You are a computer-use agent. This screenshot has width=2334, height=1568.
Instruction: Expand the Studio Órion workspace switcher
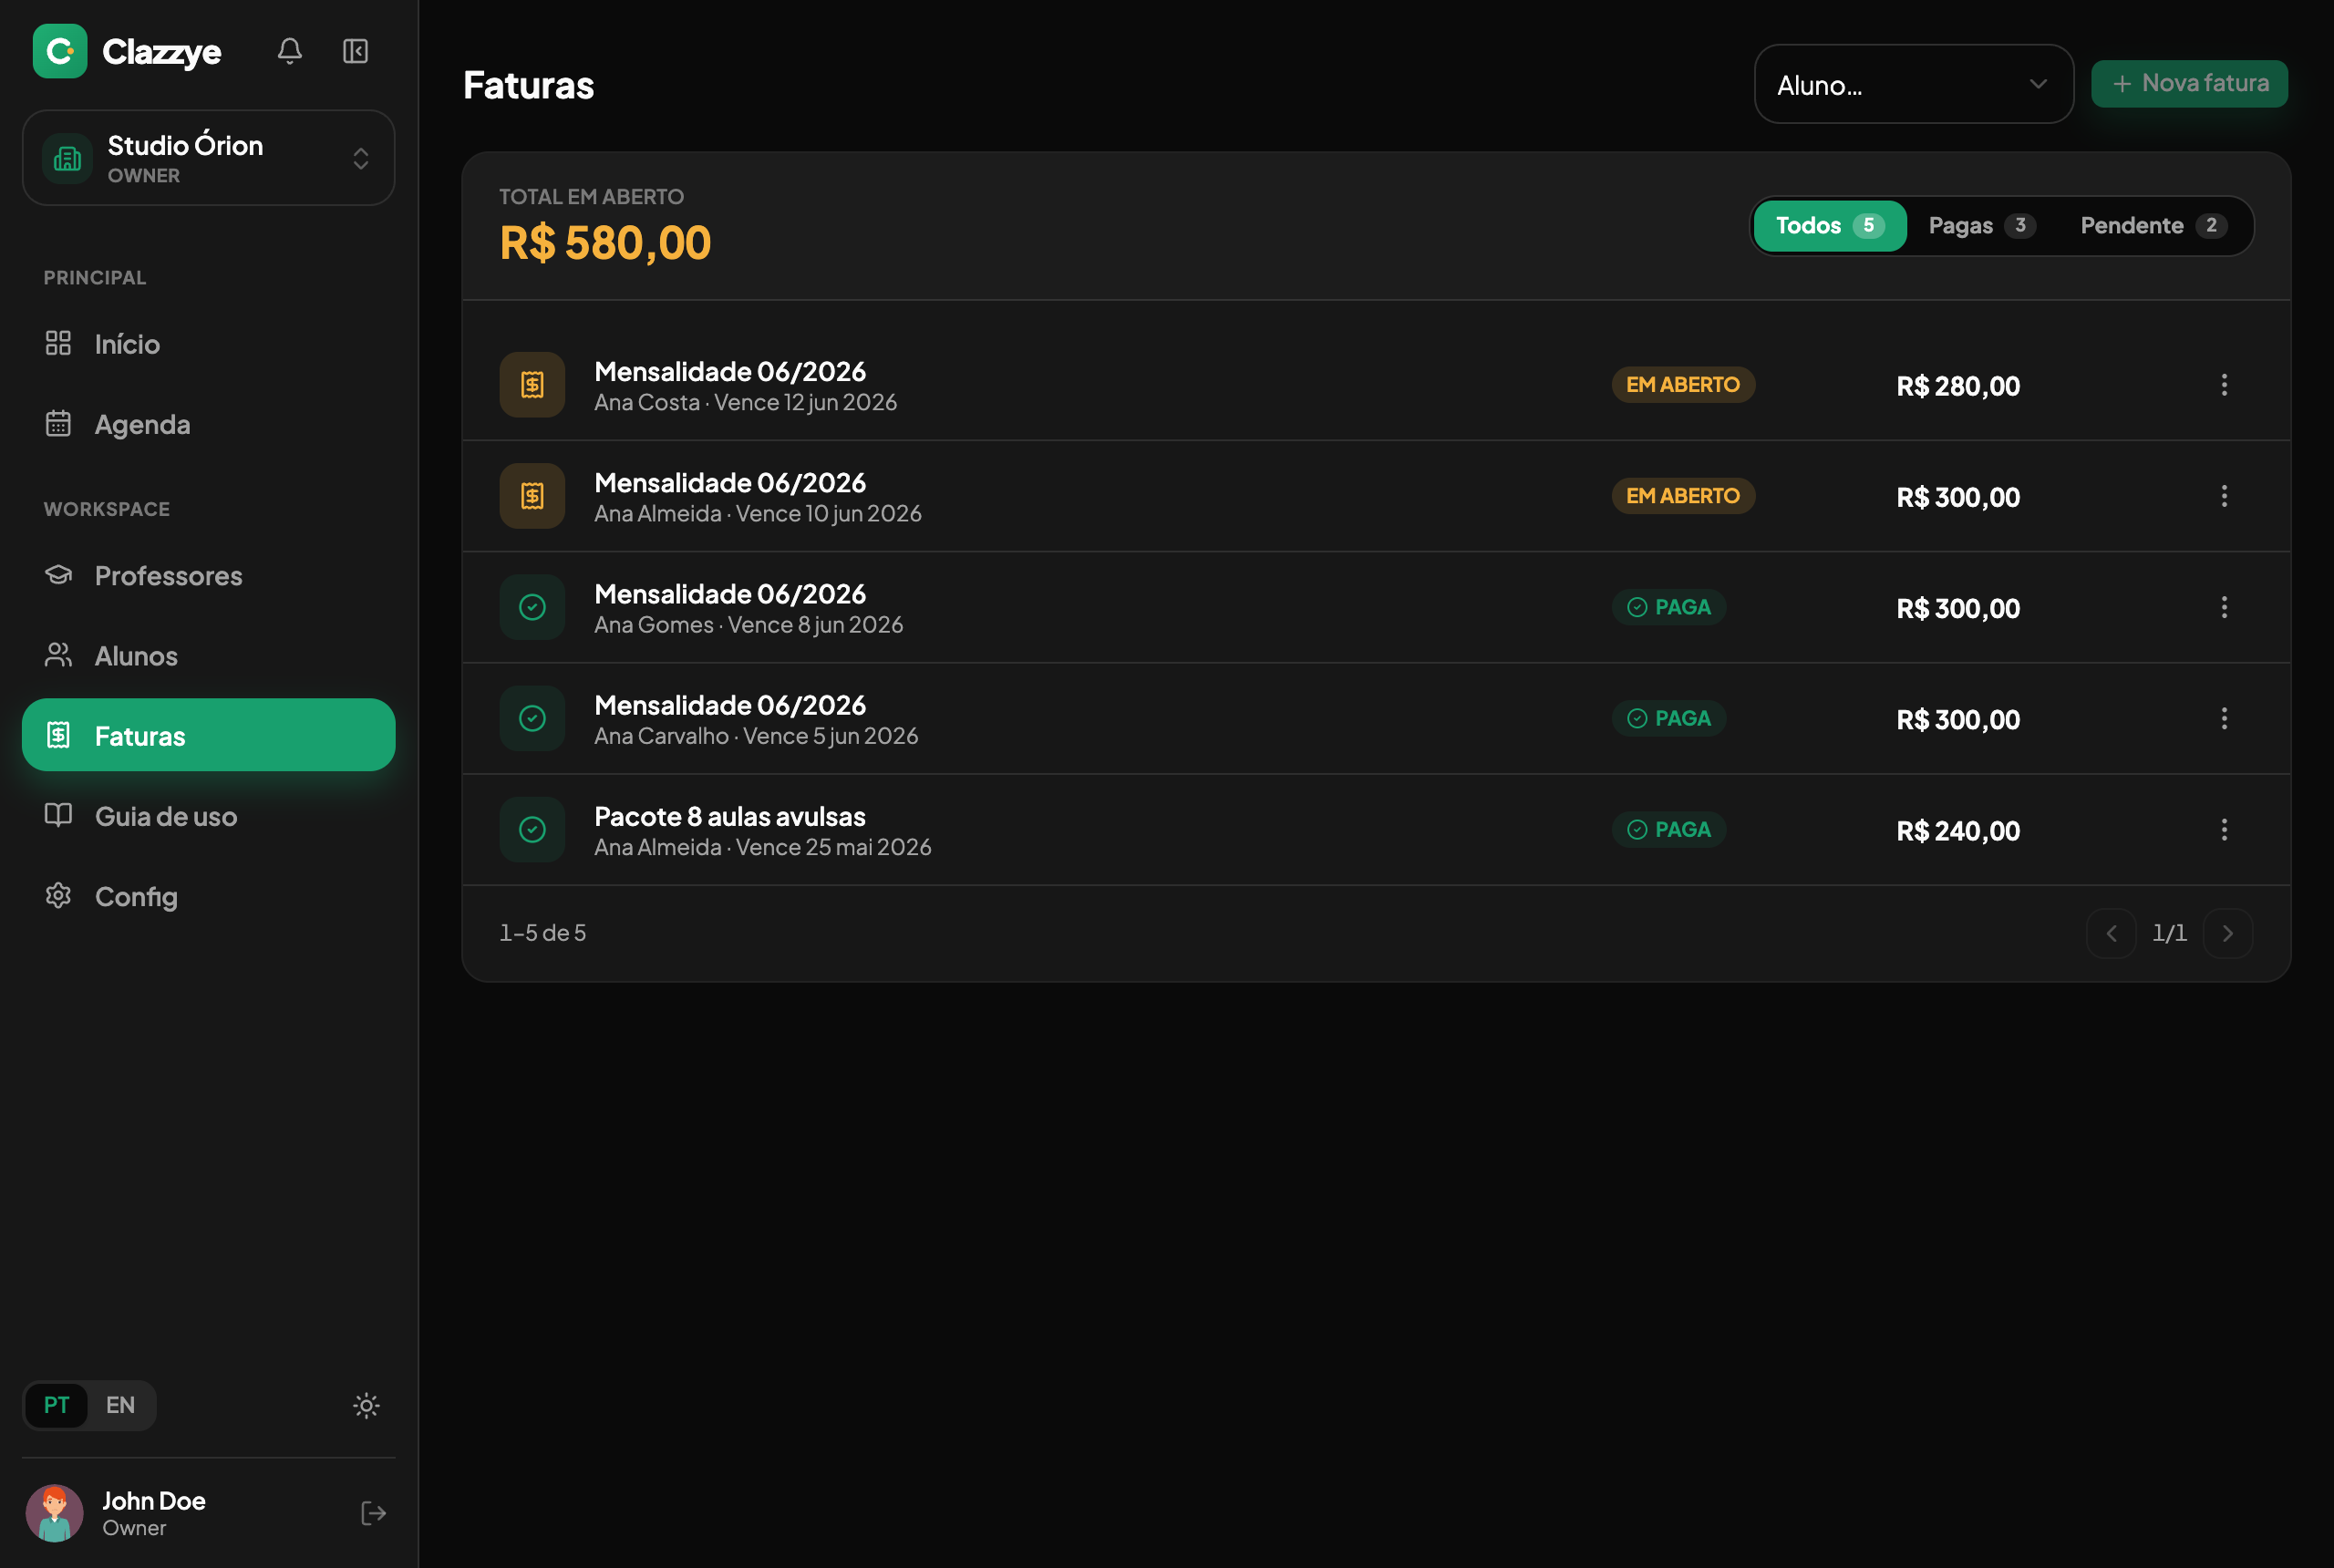pos(208,158)
